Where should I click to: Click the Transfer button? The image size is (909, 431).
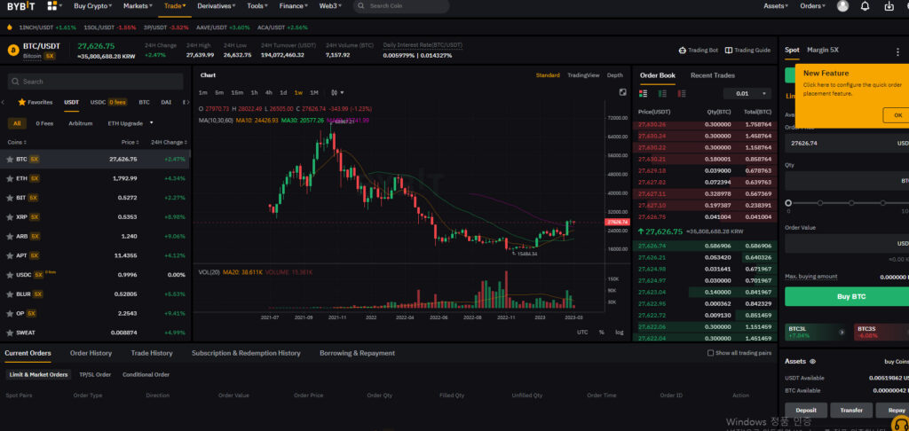click(851, 410)
